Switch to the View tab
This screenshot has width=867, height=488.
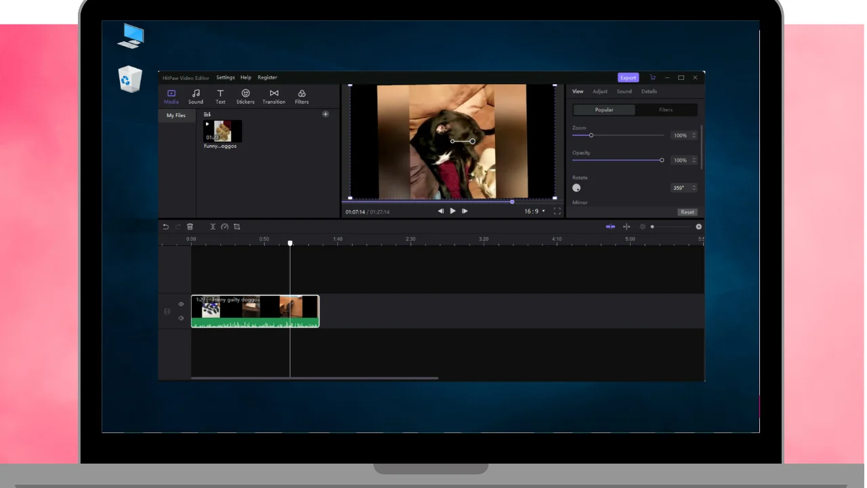(578, 91)
